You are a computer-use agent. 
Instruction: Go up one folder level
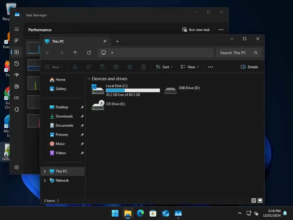pyautogui.click(x=75, y=53)
